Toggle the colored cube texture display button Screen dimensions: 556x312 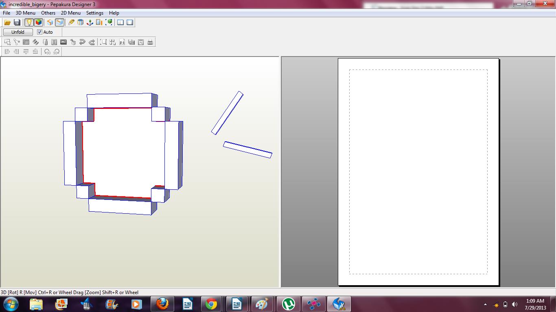click(39, 22)
